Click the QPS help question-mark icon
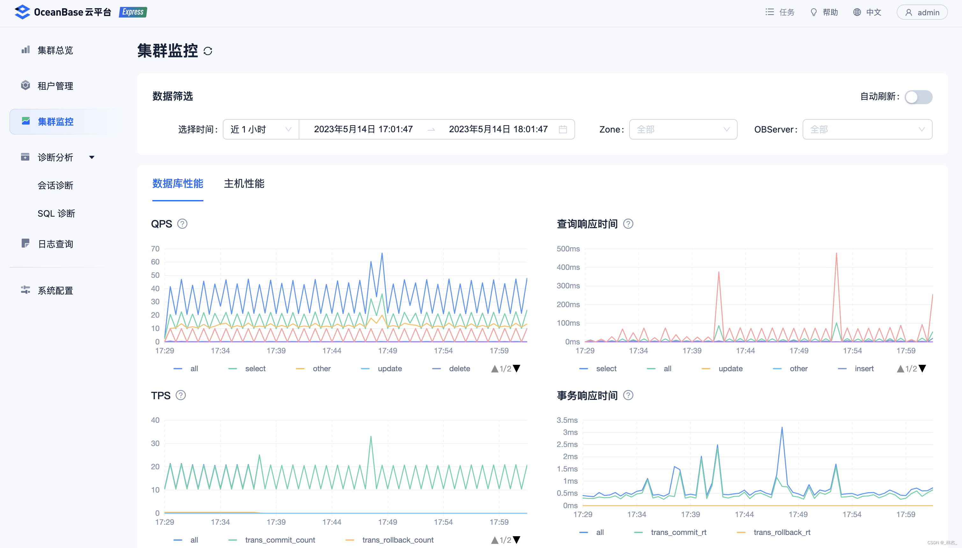This screenshot has width=962, height=548. tap(182, 224)
